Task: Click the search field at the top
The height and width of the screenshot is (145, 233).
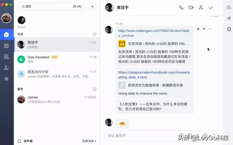Action: point(51,7)
